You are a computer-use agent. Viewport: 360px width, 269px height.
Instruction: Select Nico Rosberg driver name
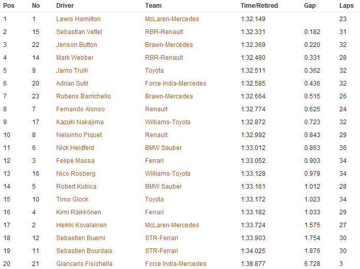pyautogui.click(x=76, y=174)
